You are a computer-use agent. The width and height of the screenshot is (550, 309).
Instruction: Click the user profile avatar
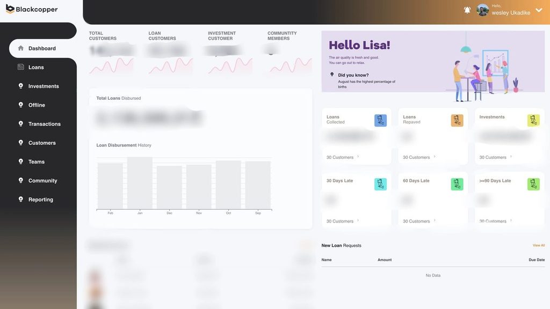pos(483,10)
